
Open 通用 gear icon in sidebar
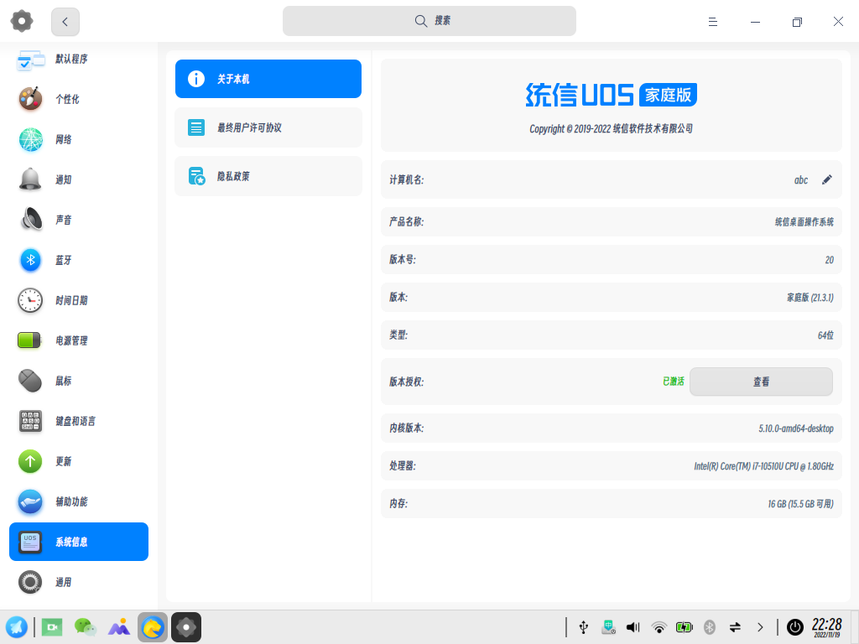click(30, 582)
